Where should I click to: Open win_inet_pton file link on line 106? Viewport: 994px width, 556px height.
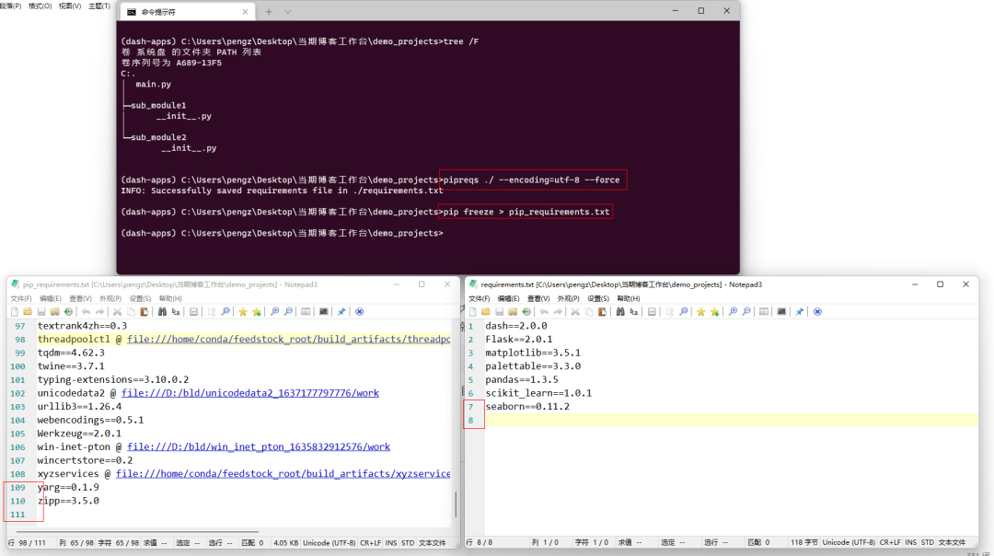[x=258, y=447]
